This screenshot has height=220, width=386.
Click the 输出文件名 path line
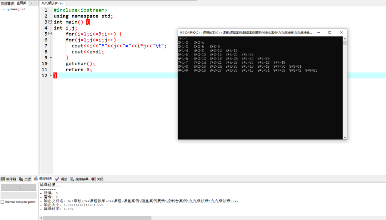coord(140,201)
